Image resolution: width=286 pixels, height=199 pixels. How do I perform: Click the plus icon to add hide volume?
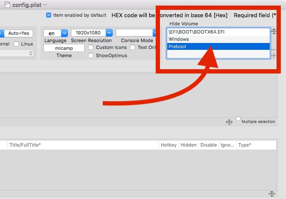click(x=274, y=56)
